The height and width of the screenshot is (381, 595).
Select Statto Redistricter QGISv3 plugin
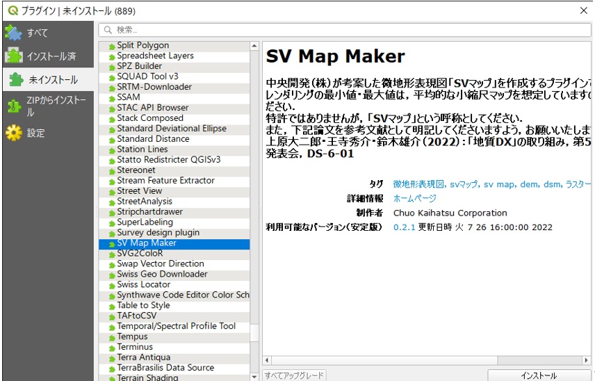(x=174, y=160)
